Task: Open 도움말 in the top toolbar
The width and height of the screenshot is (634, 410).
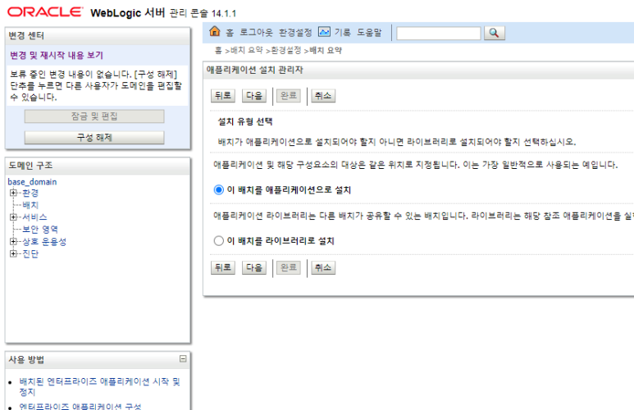Action: coord(369,32)
